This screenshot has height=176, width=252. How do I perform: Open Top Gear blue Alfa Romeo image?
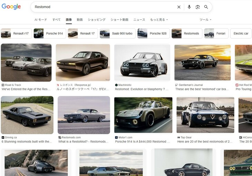click(205, 115)
